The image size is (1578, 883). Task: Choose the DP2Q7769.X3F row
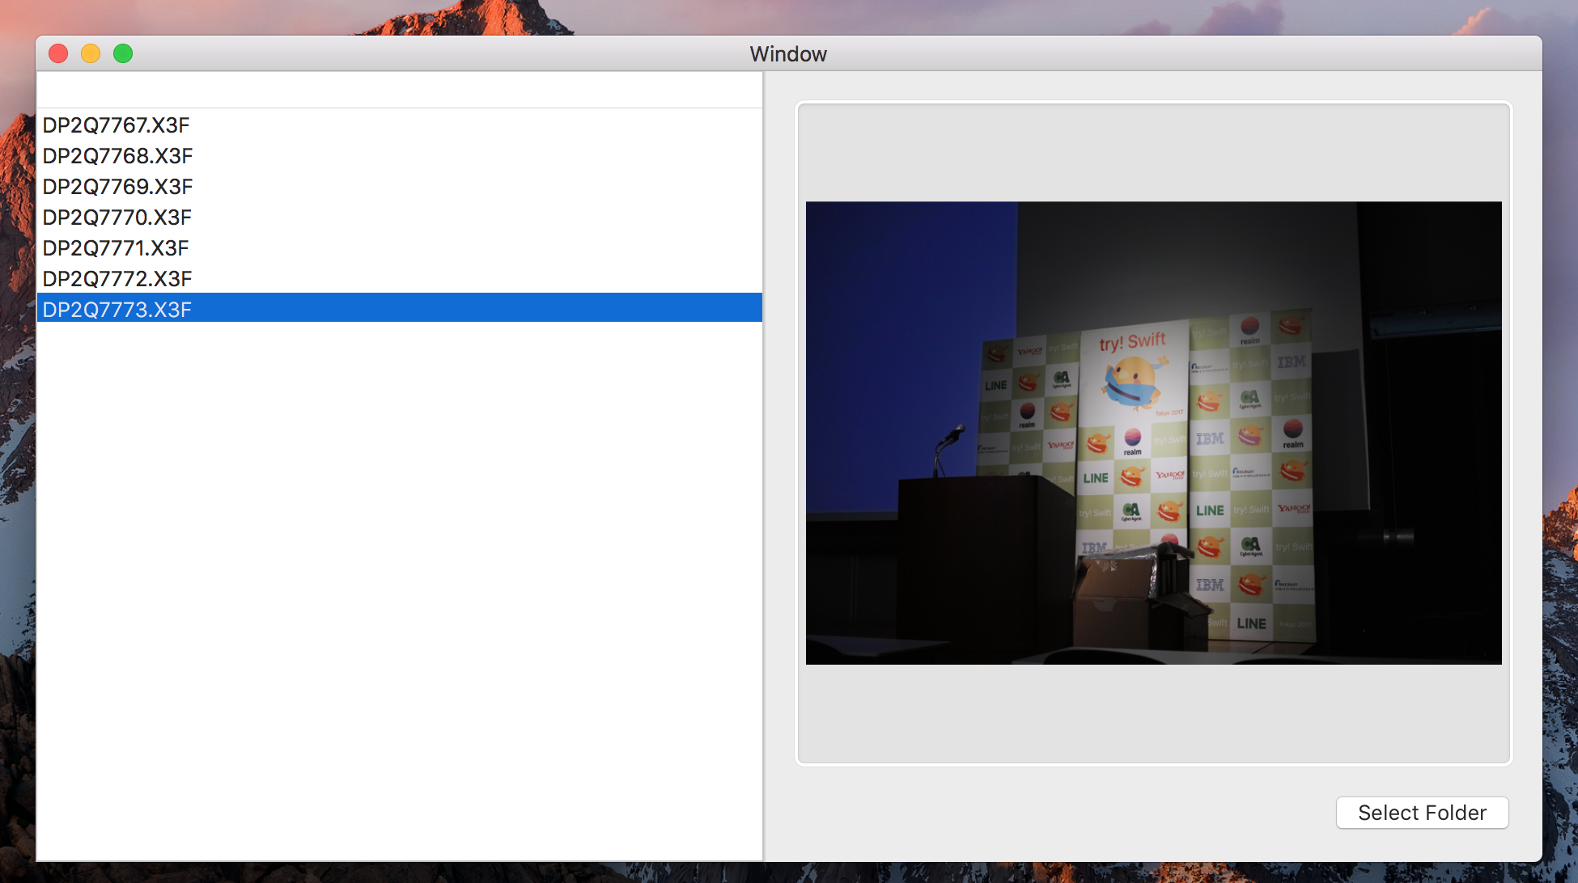(117, 187)
